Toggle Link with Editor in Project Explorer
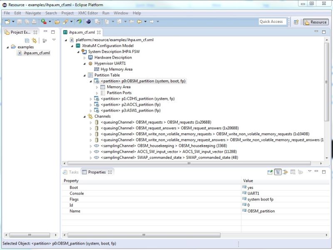Screen dimensions: 333x250 tap(34, 40)
